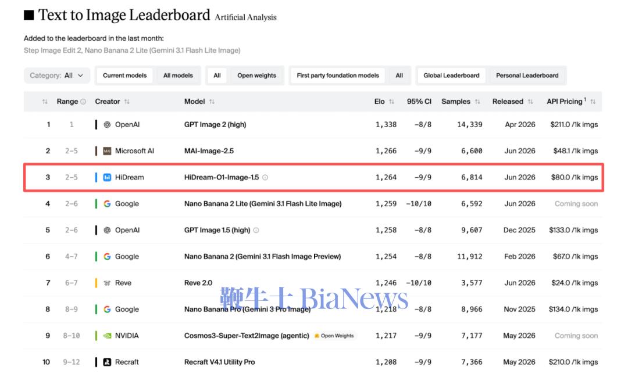Switch to Personal Leaderboard

tap(527, 75)
